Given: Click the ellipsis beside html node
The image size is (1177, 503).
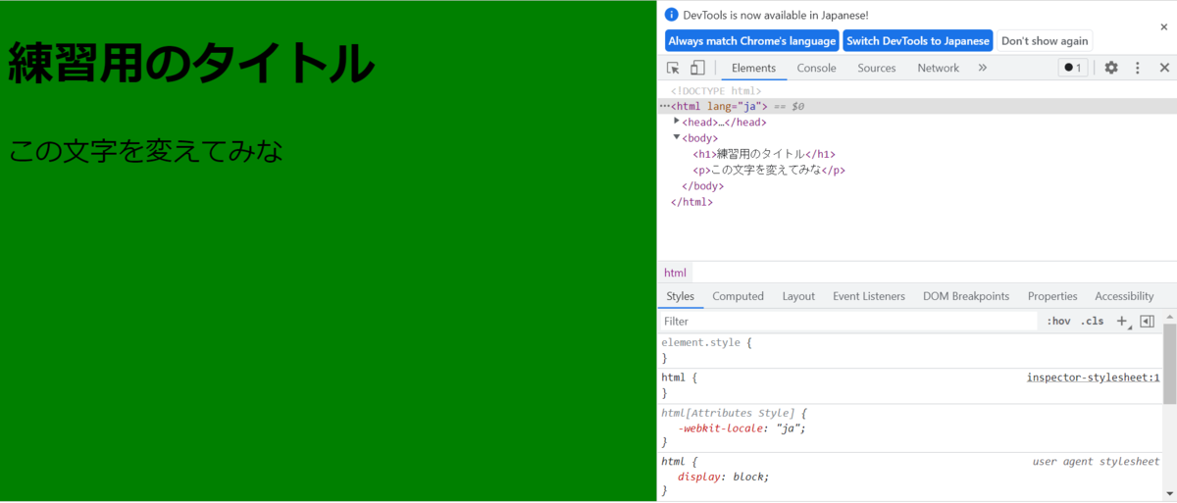Looking at the screenshot, I should coord(664,106).
